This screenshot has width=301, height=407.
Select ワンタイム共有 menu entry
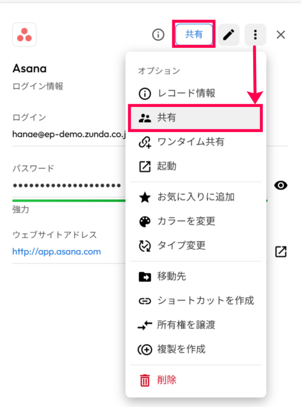tap(190, 142)
